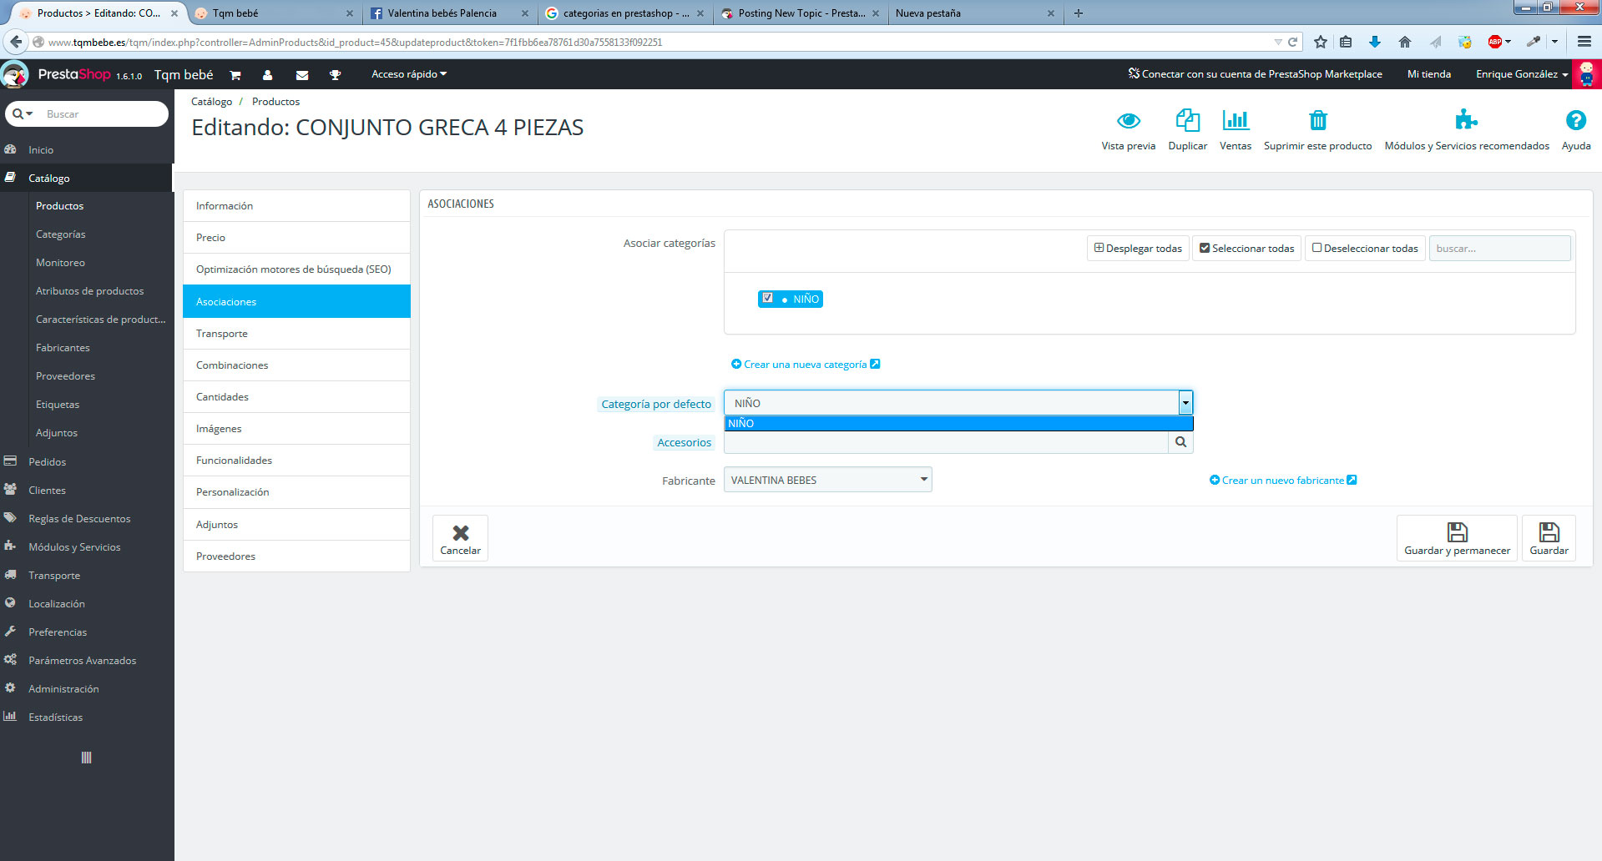Go to browser home icon
The height and width of the screenshot is (861, 1602).
(1405, 42)
